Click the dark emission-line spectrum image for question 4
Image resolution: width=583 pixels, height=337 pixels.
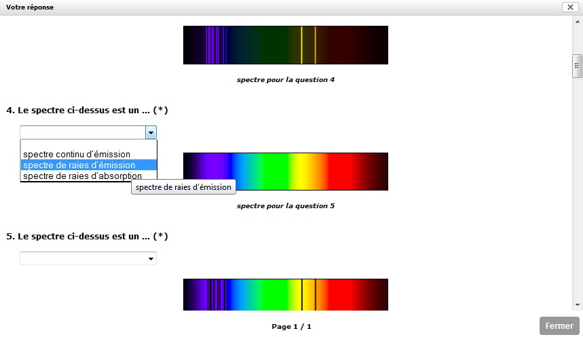[x=285, y=45]
